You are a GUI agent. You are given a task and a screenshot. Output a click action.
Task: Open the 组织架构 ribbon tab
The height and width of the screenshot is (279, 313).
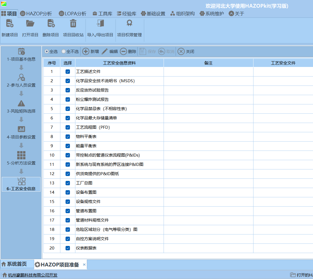182,14
